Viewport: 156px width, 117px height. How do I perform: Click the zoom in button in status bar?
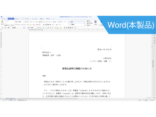[x=153, y=100]
